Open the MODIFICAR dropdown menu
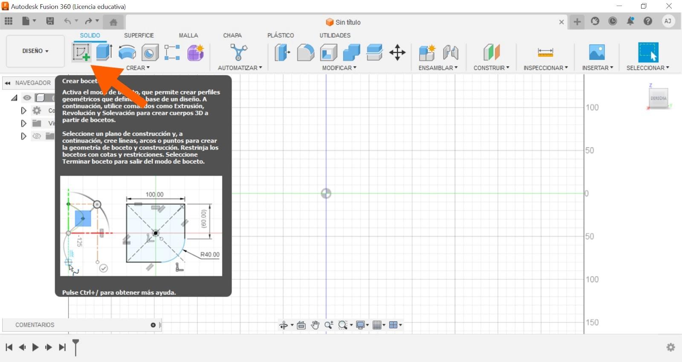Viewport: 682px width, 362px height. pyautogui.click(x=339, y=68)
